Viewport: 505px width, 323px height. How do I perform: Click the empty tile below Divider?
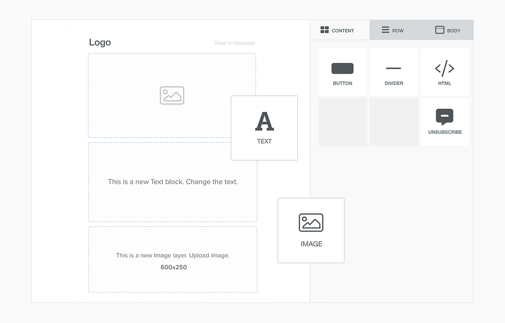[x=394, y=122]
